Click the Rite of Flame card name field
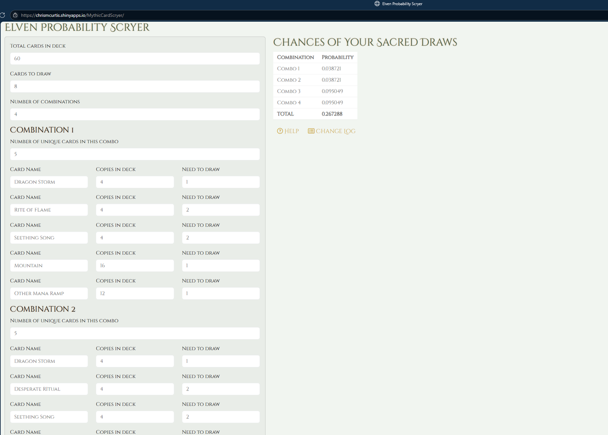This screenshot has width=608, height=435. coord(49,210)
